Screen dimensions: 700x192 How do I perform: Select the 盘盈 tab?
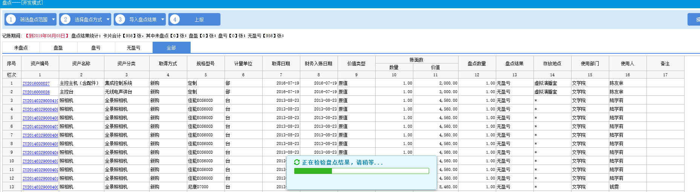coord(58,48)
